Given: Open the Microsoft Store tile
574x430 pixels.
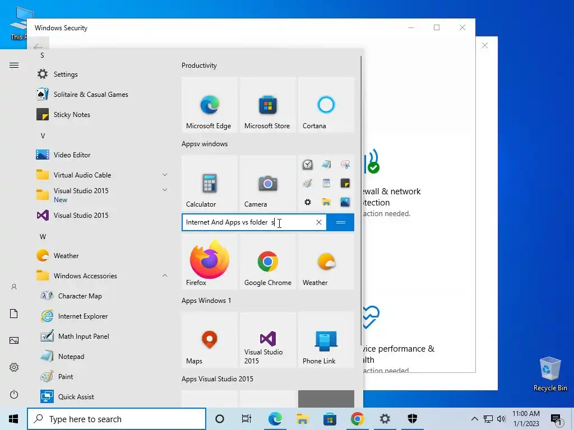Looking at the screenshot, I should [x=267, y=105].
